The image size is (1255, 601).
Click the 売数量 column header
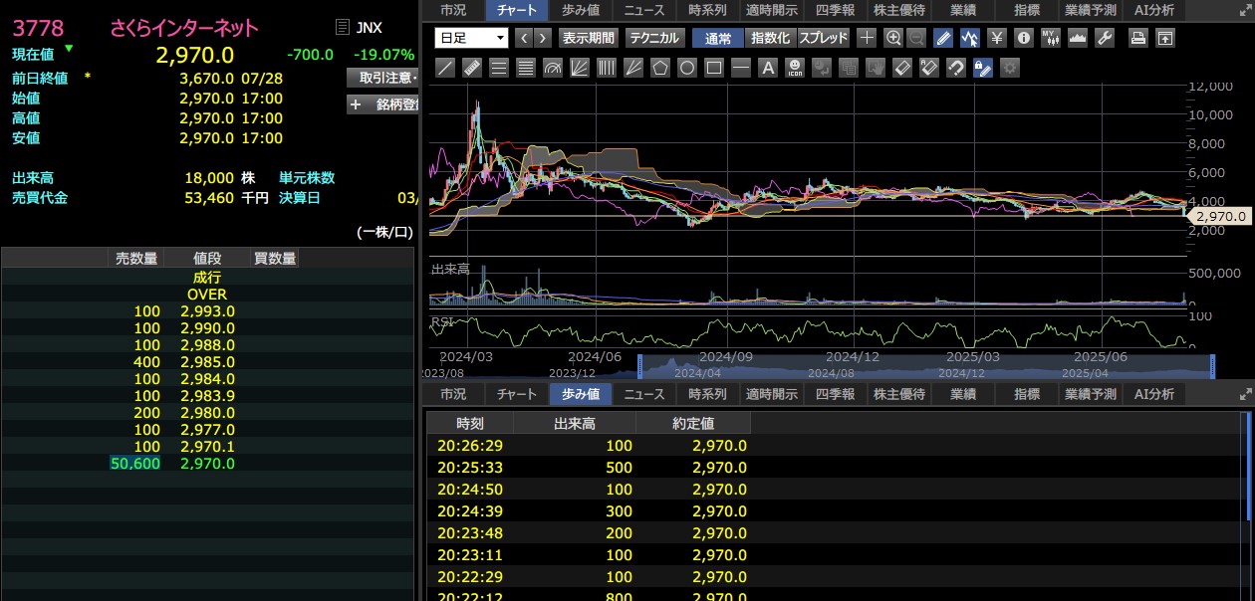136,259
